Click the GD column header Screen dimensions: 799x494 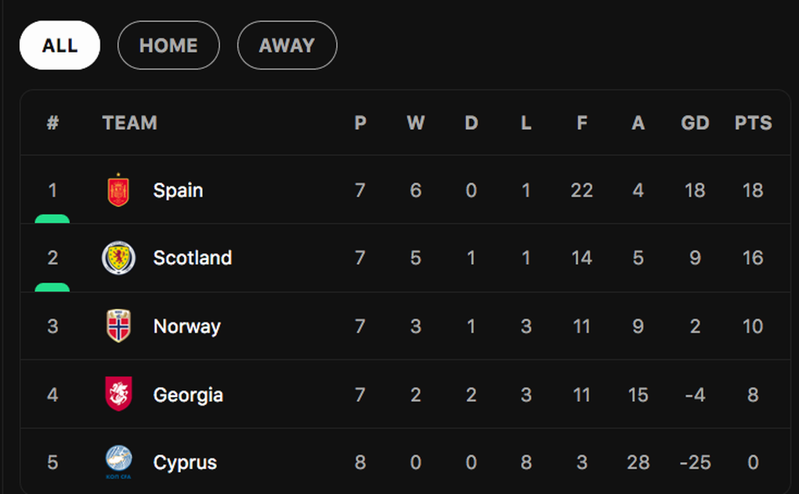tap(695, 123)
